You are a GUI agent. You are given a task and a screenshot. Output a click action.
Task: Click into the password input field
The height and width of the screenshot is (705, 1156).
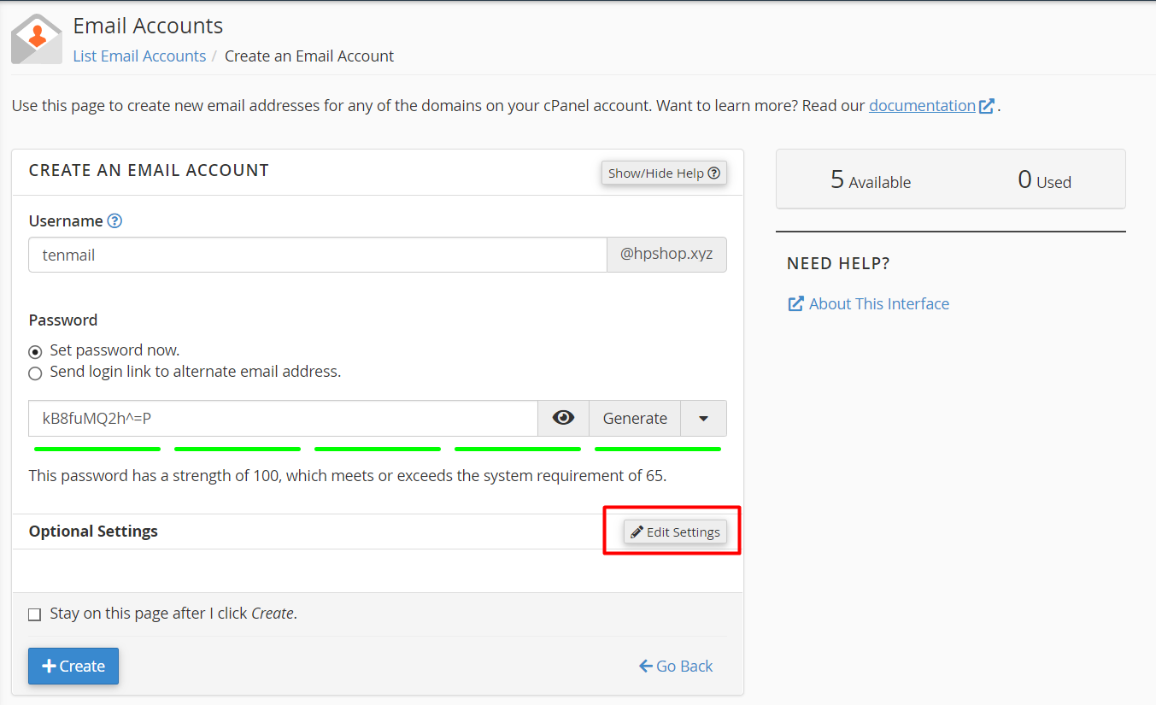coord(283,418)
